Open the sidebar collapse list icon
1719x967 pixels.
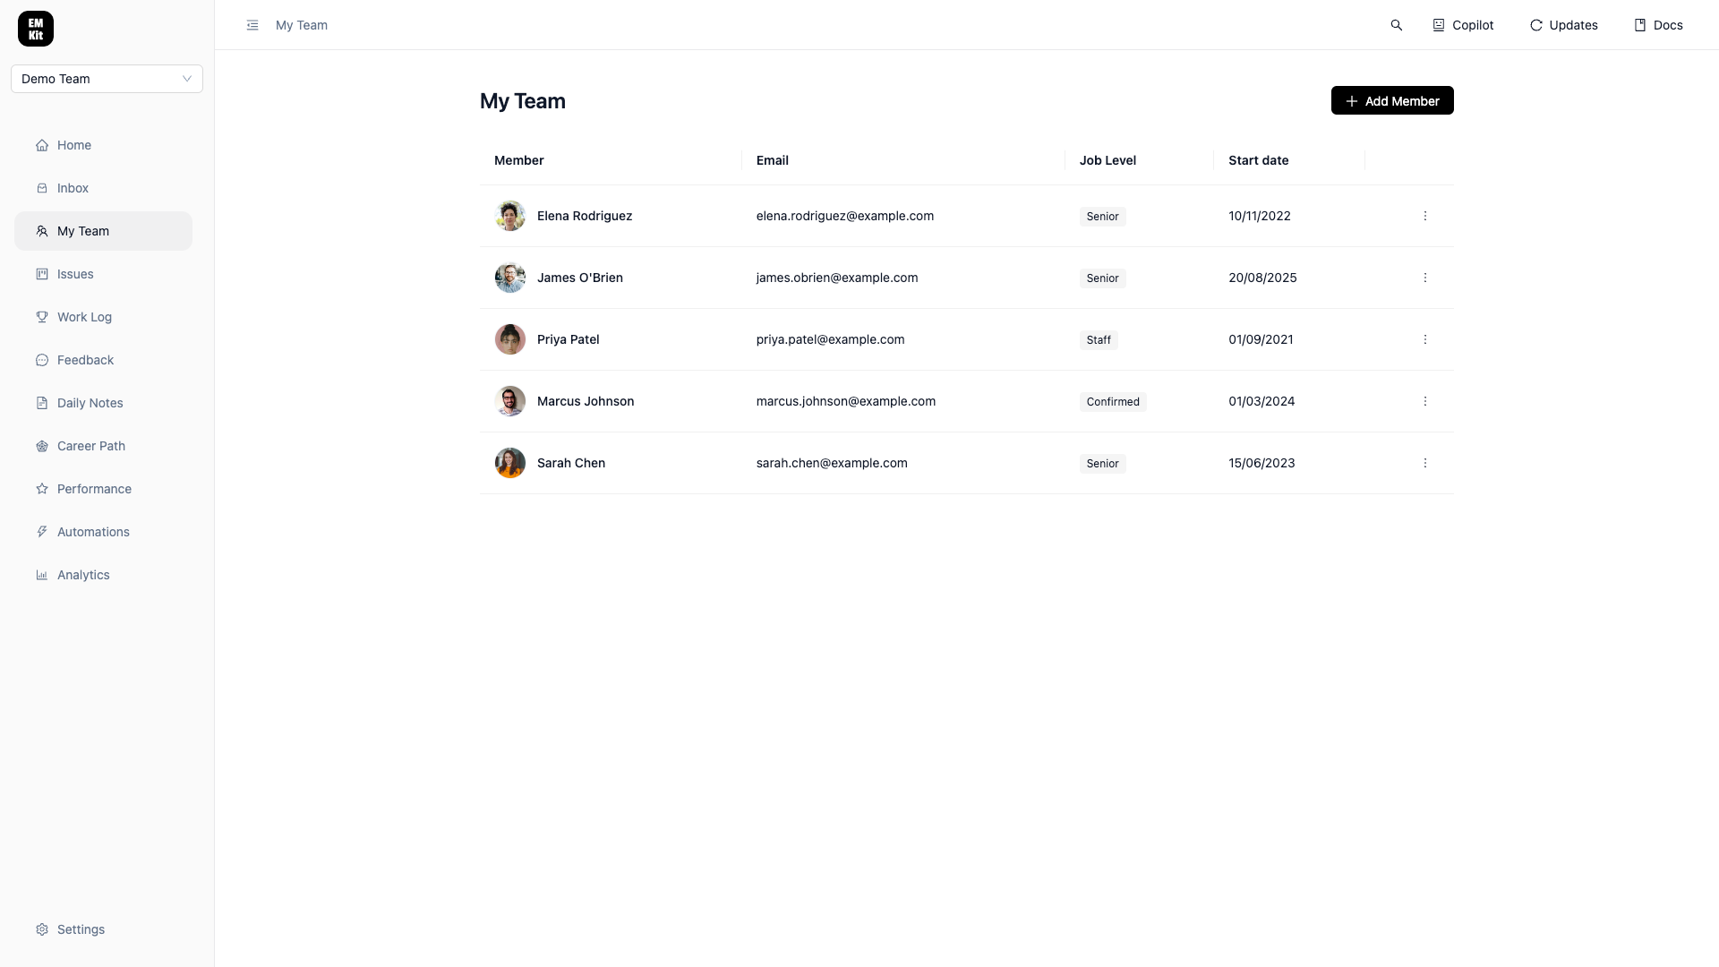pos(252,25)
